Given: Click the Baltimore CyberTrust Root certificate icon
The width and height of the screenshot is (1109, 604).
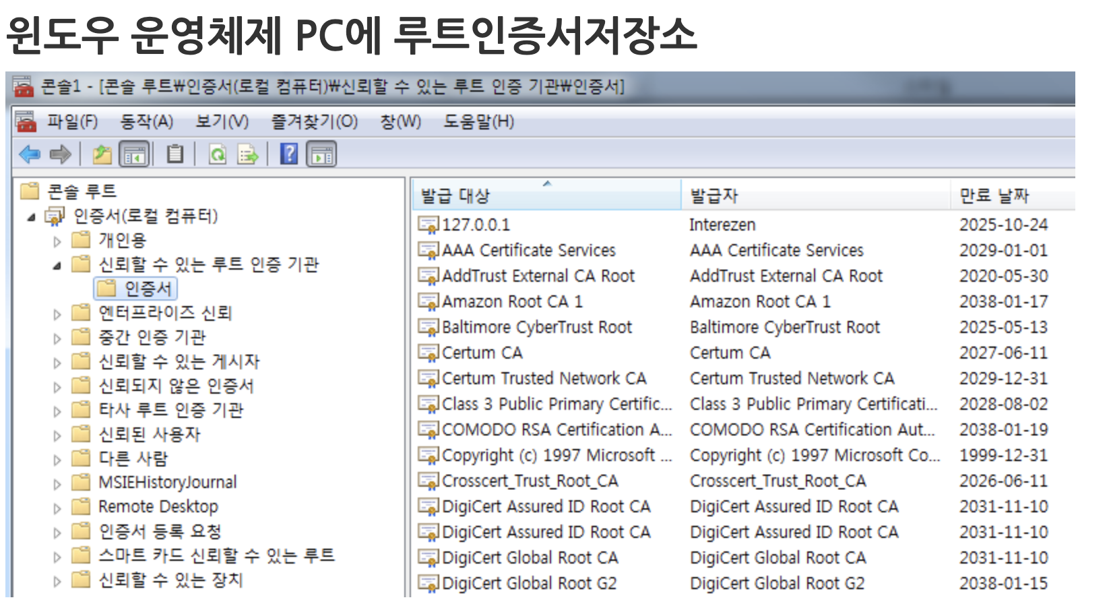Looking at the screenshot, I should 429,327.
